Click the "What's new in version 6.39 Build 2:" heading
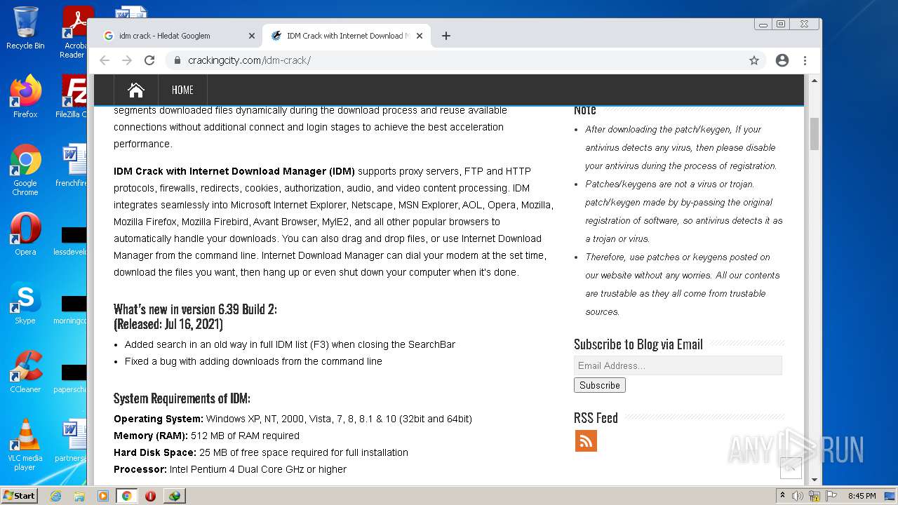 point(195,309)
